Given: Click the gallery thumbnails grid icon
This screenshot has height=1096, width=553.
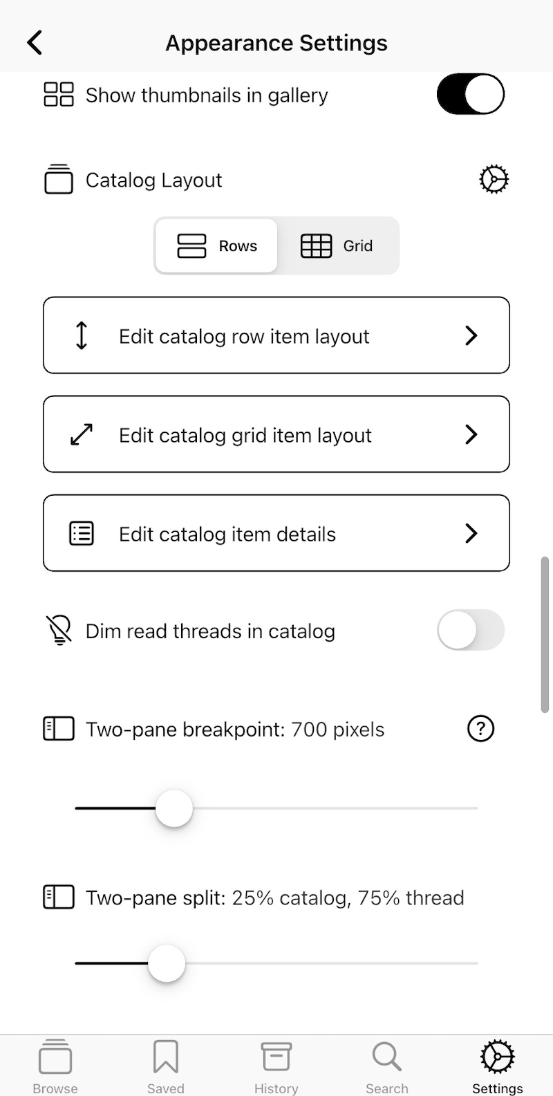Looking at the screenshot, I should tap(59, 95).
